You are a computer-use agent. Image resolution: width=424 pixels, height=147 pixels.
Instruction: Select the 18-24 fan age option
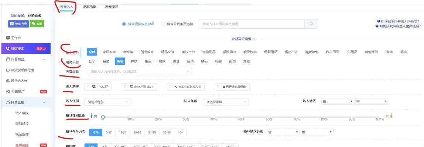click(123, 132)
